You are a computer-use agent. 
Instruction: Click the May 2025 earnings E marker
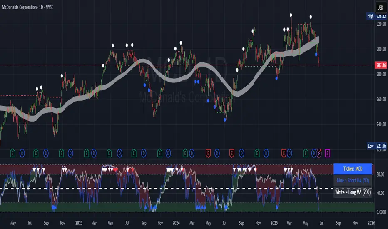(306, 154)
